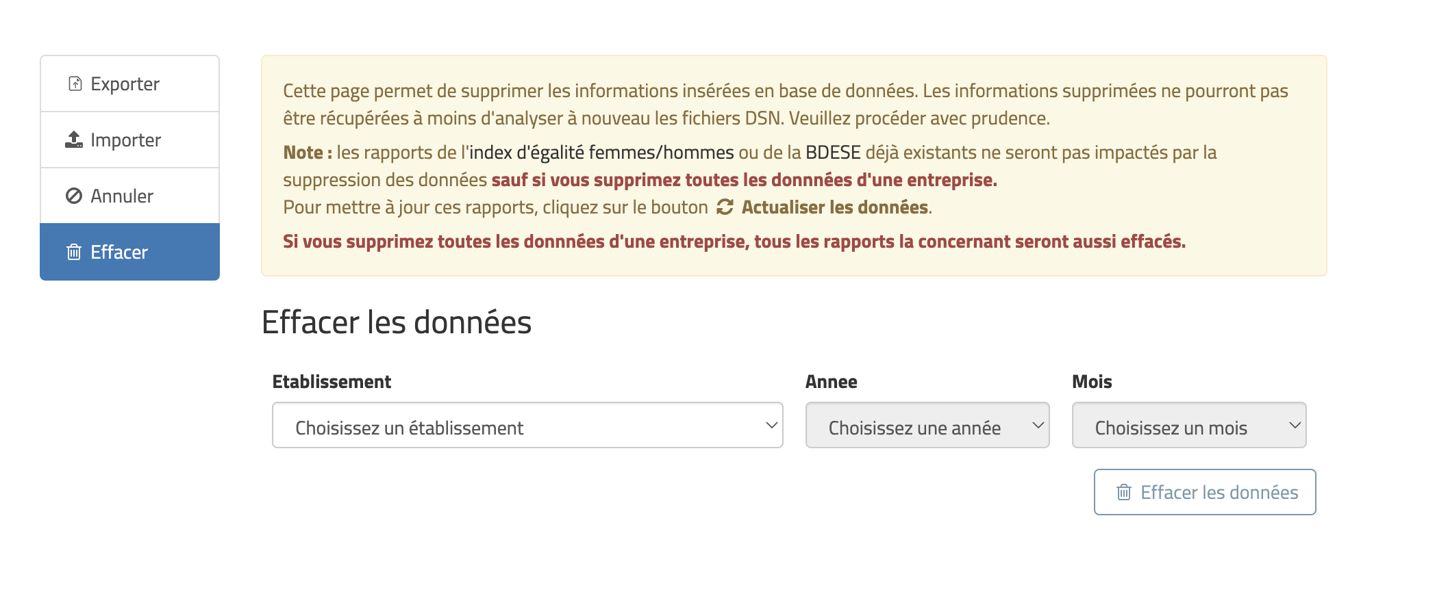
Task: Click the Importer upload icon
Action: coord(74,140)
